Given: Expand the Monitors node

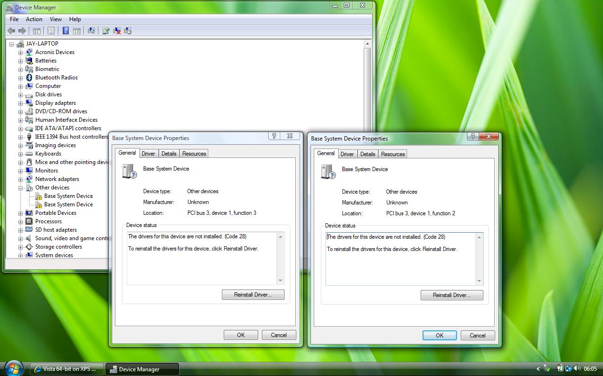Looking at the screenshot, I should [21, 171].
